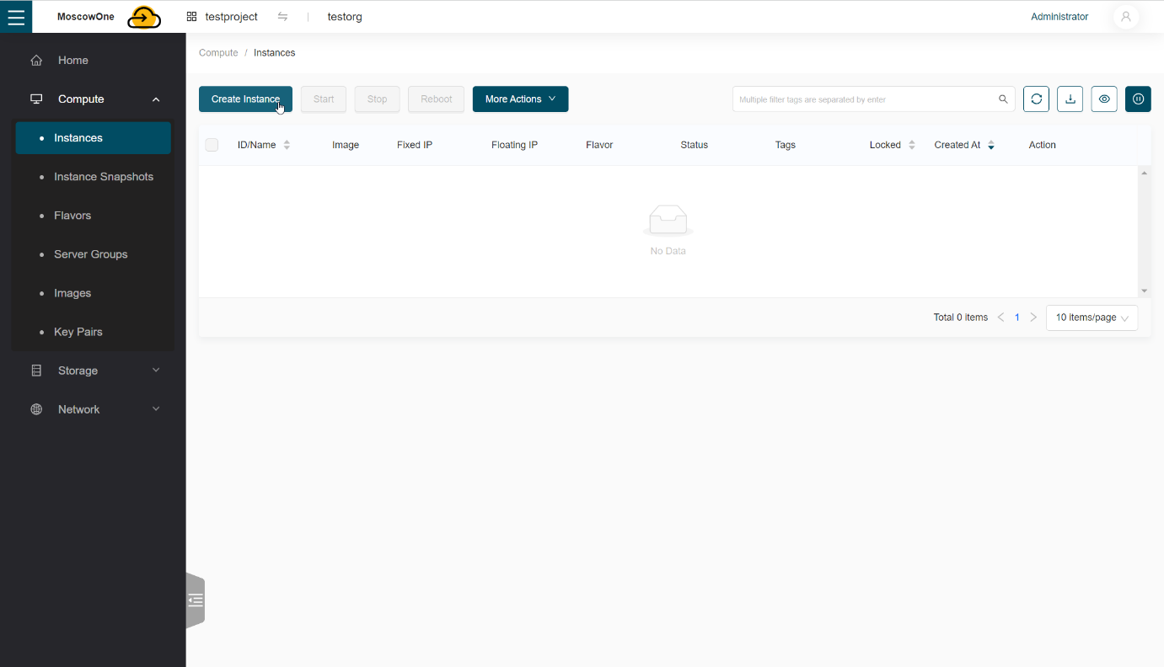1164x667 pixels.
Task: Open the More Actions dropdown
Action: pos(520,99)
